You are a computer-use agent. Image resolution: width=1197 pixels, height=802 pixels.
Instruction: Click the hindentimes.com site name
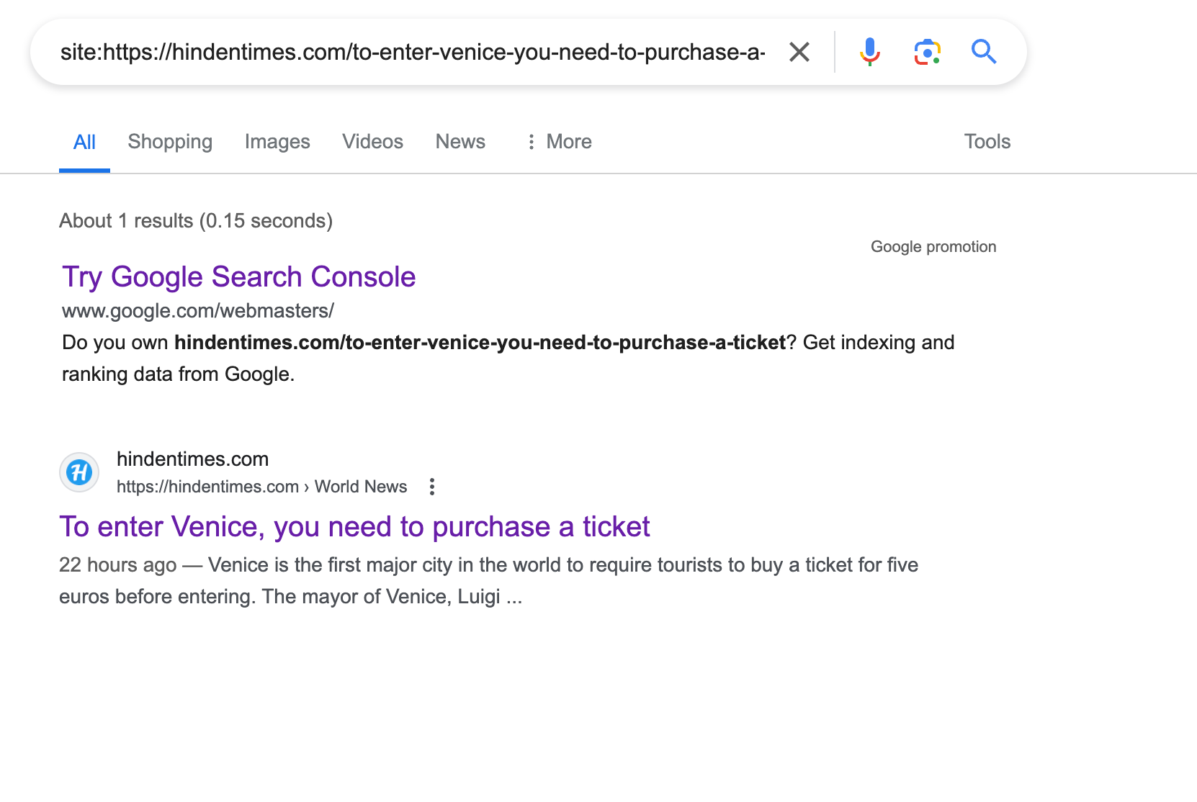pyautogui.click(x=192, y=459)
